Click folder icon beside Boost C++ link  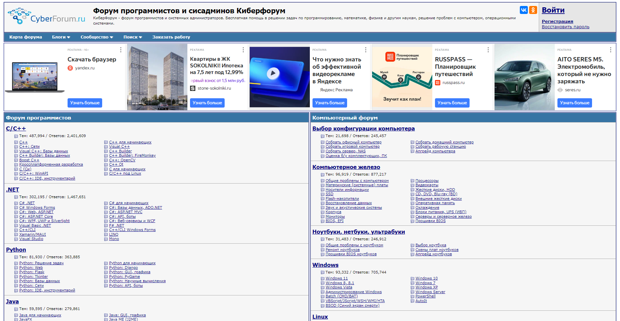[16, 160]
